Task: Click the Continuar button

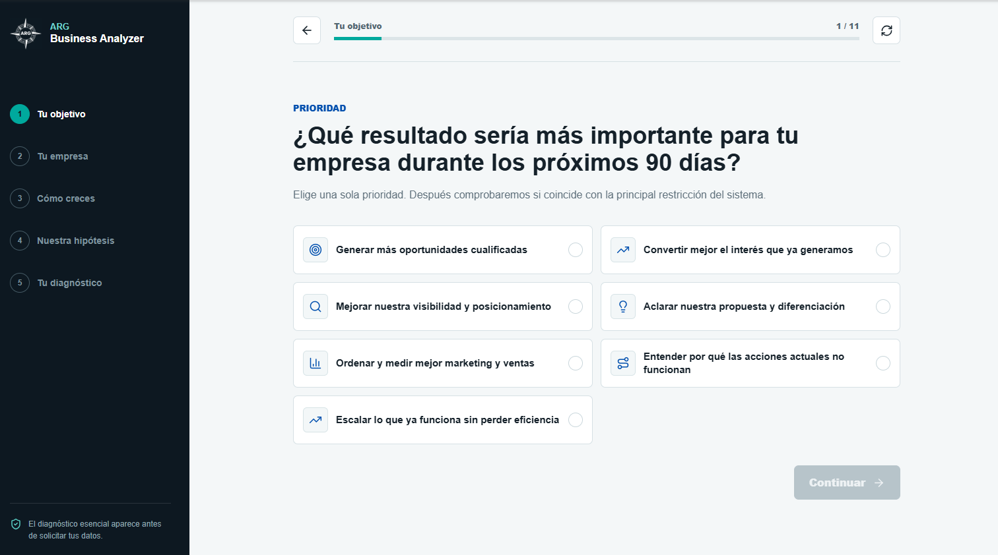Action: click(847, 482)
